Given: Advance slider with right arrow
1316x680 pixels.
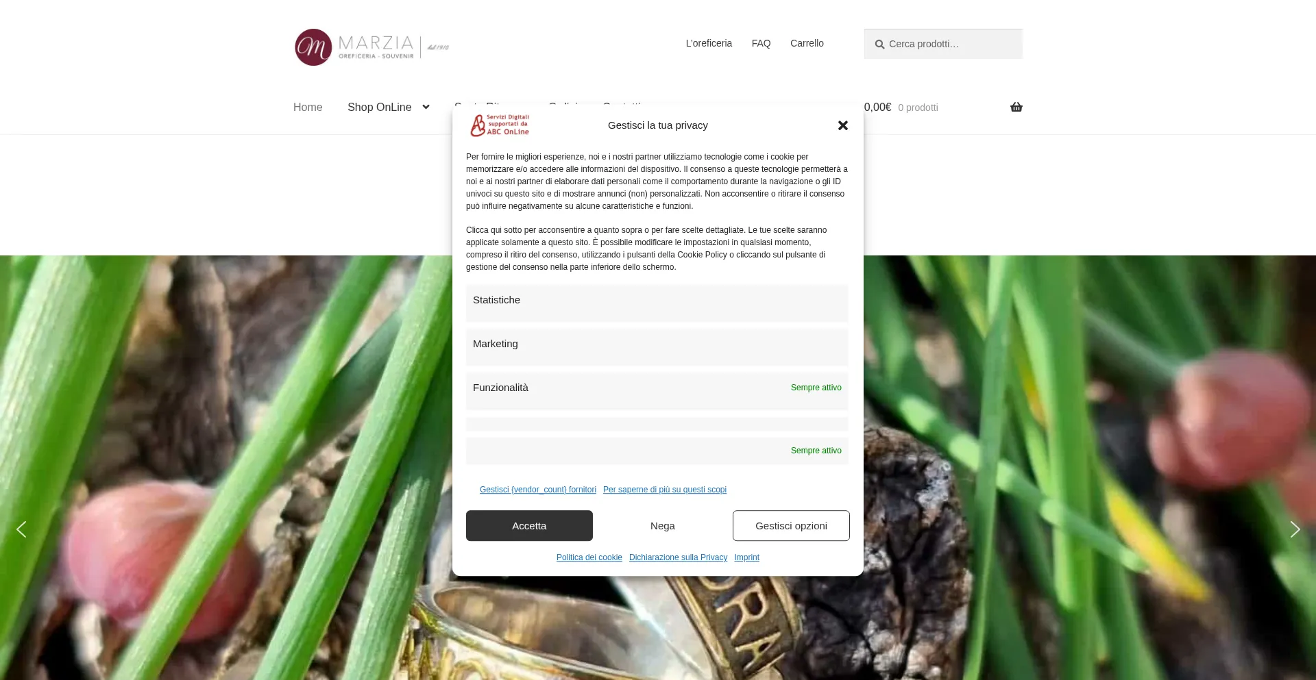Looking at the screenshot, I should click(1295, 529).
